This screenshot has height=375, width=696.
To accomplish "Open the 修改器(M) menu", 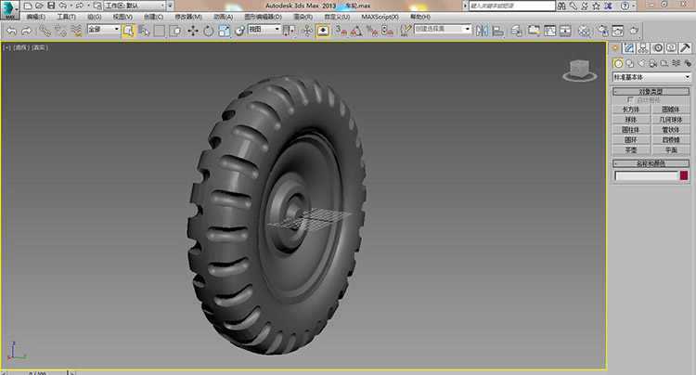I will (187, 17).
